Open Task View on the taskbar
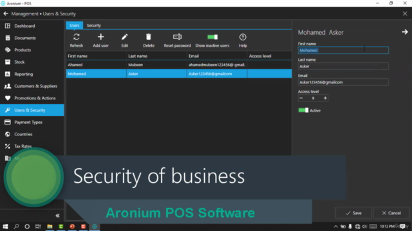The height and width of the screenshot is (231, 412). click(38, 227)
